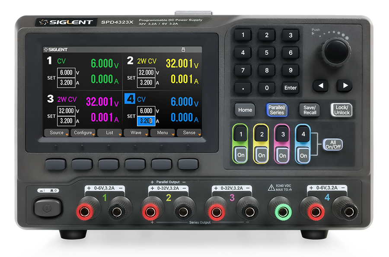Tap keypad digit 1
The height and width of the screenshot is (257, 389).
243,35
